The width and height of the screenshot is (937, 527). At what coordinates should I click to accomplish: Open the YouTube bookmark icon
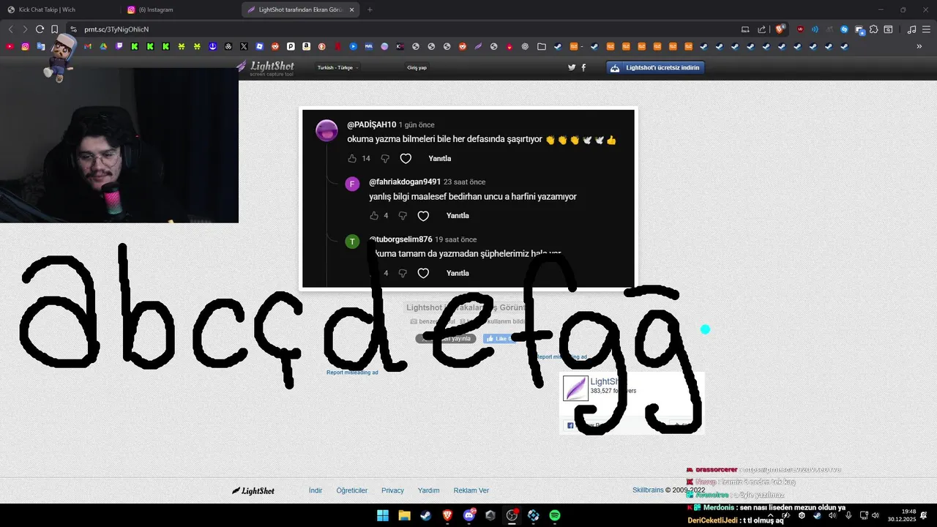click(10, 46)
